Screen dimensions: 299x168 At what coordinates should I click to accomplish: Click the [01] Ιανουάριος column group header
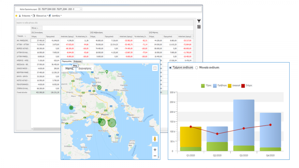[x=60, y=32]
